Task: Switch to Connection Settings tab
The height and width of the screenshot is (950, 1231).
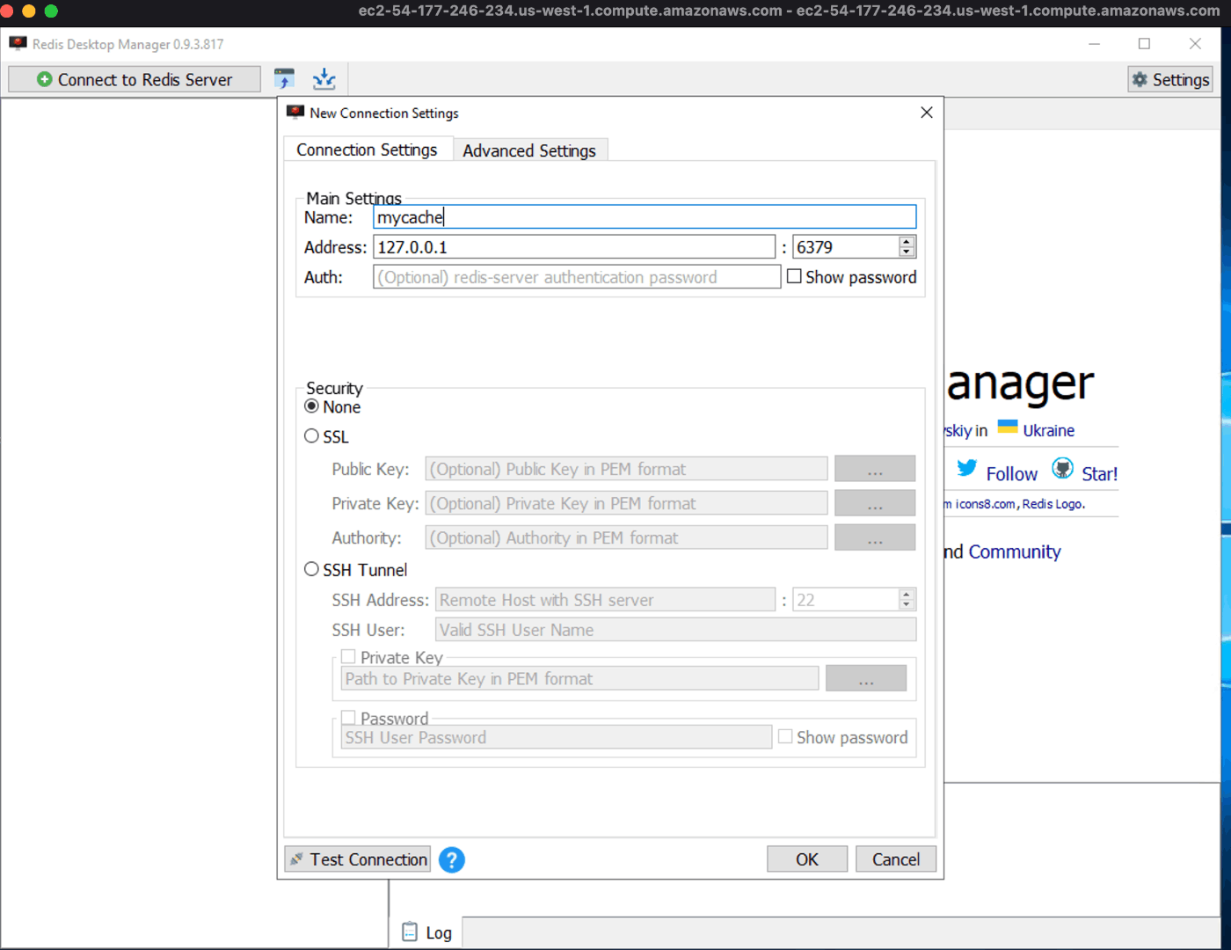Action: tap(368, 150)
